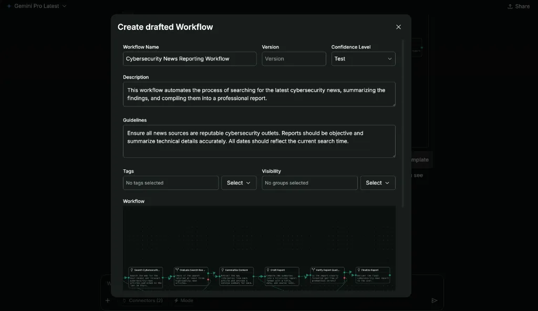Click the Finalize Report node lightbulb icon

click(359, 270)
